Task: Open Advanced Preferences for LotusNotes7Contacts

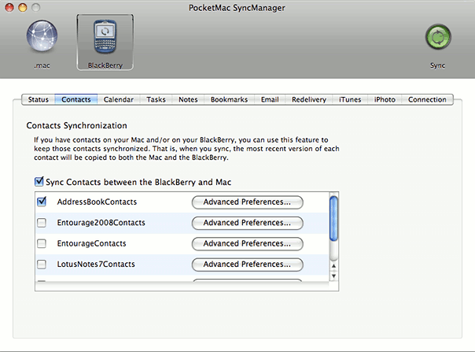Action: [247, 265]
